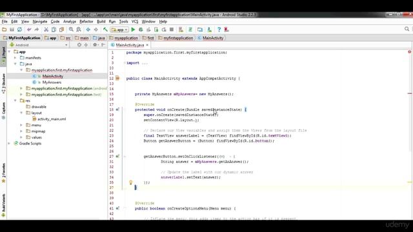Click the override gutter icon on line 18
The height and width of the screenshot is (232, 413).
point(117,110)
